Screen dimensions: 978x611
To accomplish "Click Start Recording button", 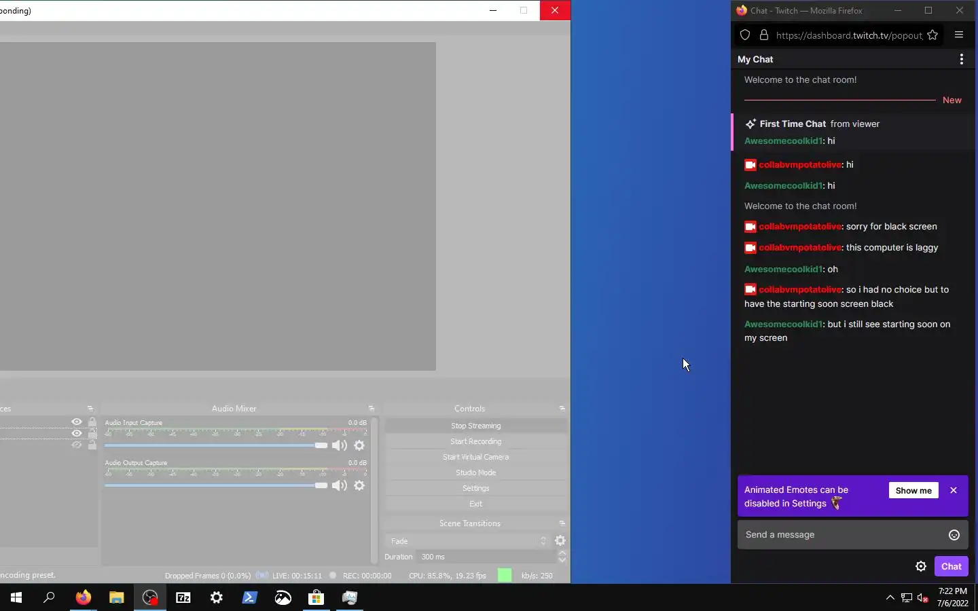I will point(476,441).
